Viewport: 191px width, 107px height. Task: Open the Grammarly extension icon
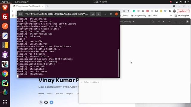tap(134, 11)
